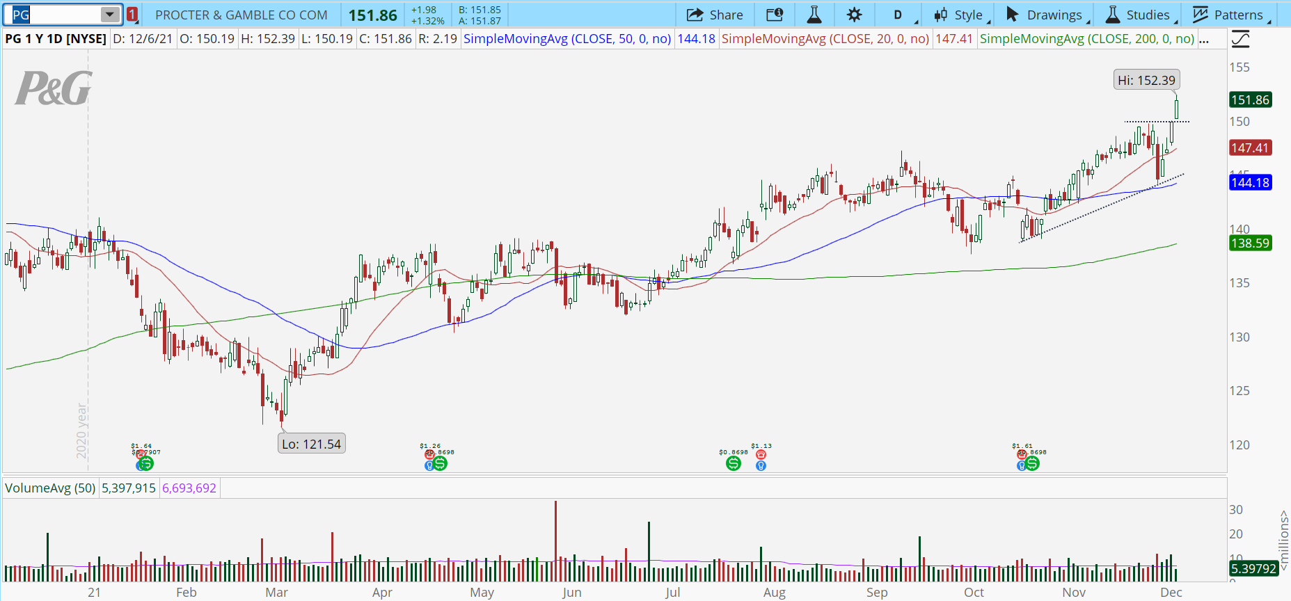1291x601 pixels.
Task: Click the green 138.59 moving average axis label
Action: [x=1251, y=243]
